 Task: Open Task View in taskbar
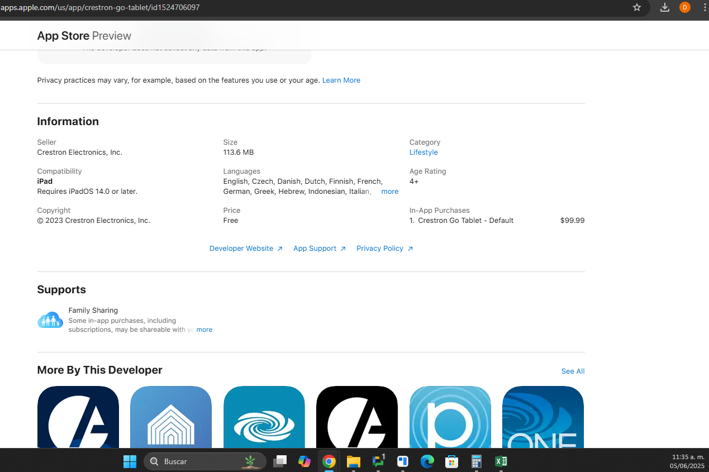(280, 461)
